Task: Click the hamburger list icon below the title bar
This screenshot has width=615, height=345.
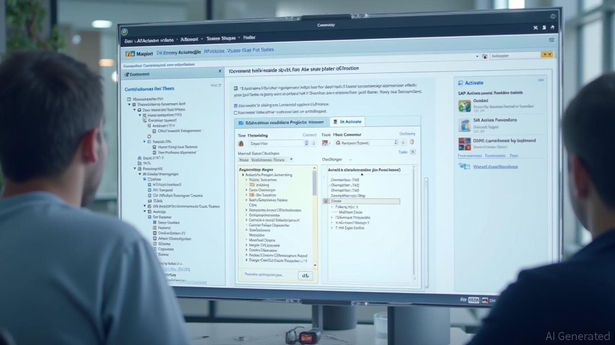Action: tap(551, 40)
